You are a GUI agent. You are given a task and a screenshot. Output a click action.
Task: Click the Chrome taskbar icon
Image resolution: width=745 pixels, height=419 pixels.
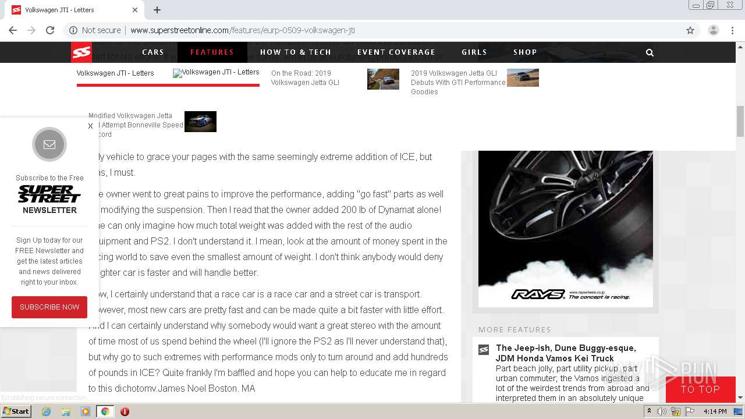(105, 411)
